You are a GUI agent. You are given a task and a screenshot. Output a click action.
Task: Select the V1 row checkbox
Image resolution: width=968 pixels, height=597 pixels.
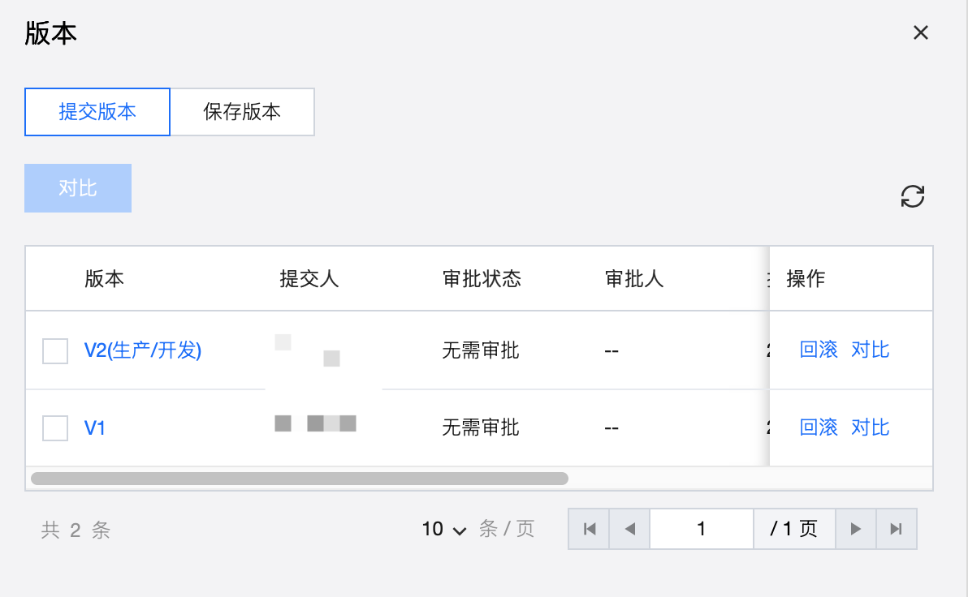55,428
